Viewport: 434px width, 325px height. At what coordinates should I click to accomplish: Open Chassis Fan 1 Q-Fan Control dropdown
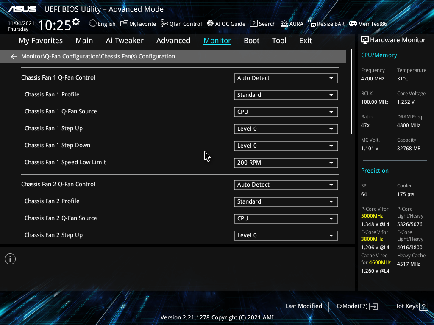[286, 78]
